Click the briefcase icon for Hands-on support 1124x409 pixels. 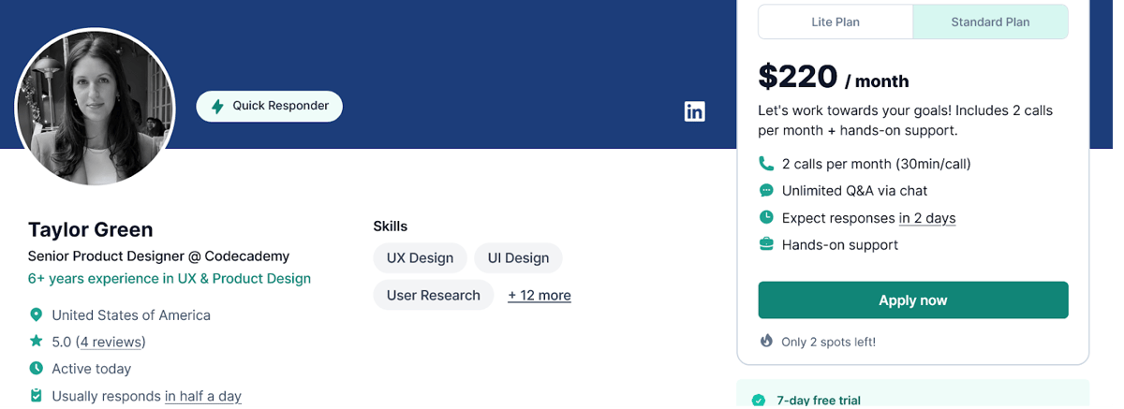[x=766, y=245]
